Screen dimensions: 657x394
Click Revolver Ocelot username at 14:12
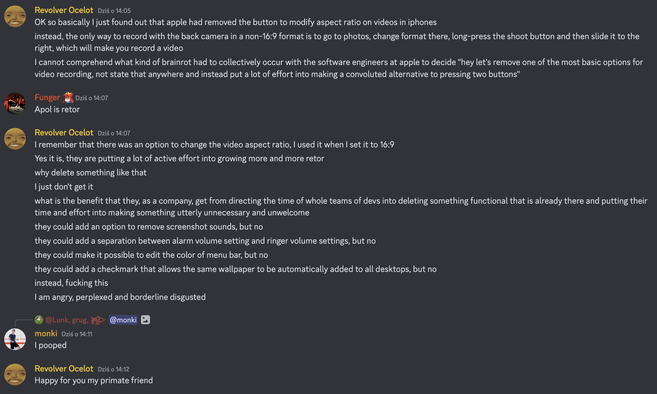point(64,369)
